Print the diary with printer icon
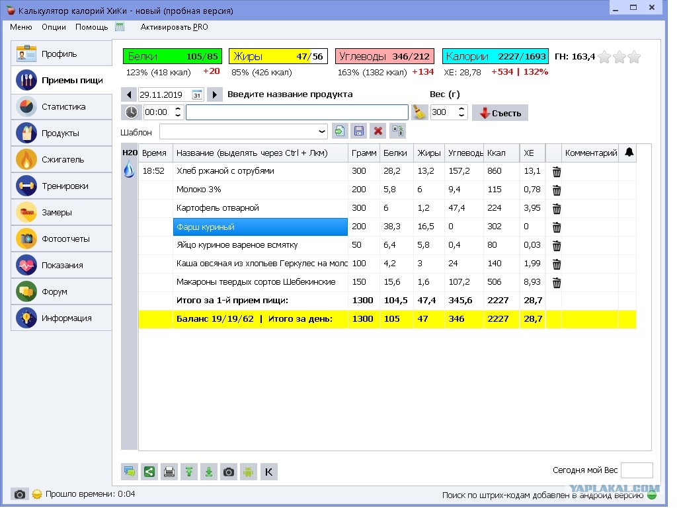 tap(169, 472)
